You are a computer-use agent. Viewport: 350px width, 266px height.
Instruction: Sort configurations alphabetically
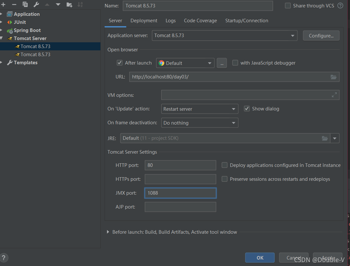coord(80,5)
